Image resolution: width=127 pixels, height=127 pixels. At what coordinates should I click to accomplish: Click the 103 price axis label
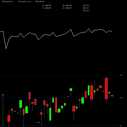click(x=121, y=98)
